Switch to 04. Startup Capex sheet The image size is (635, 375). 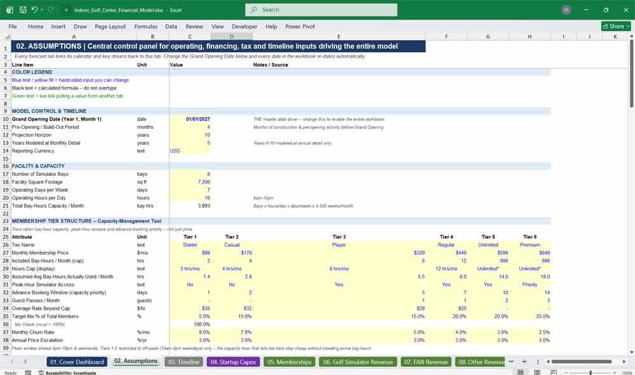233,362
